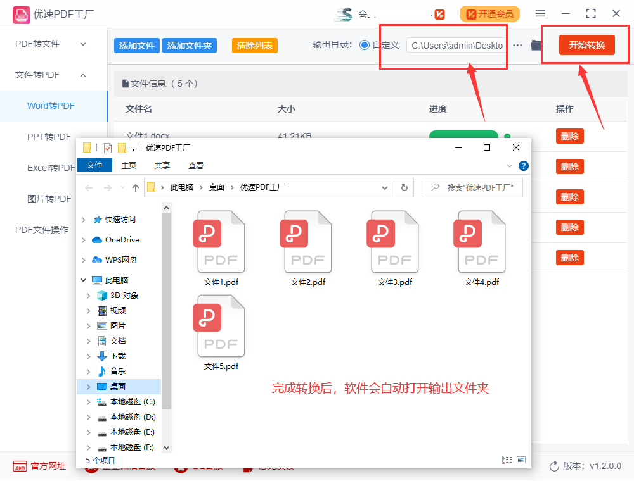This screenshot has width=634, height=481.
Task: Expand the PDF转文件 section
Action: coord(82,44)
